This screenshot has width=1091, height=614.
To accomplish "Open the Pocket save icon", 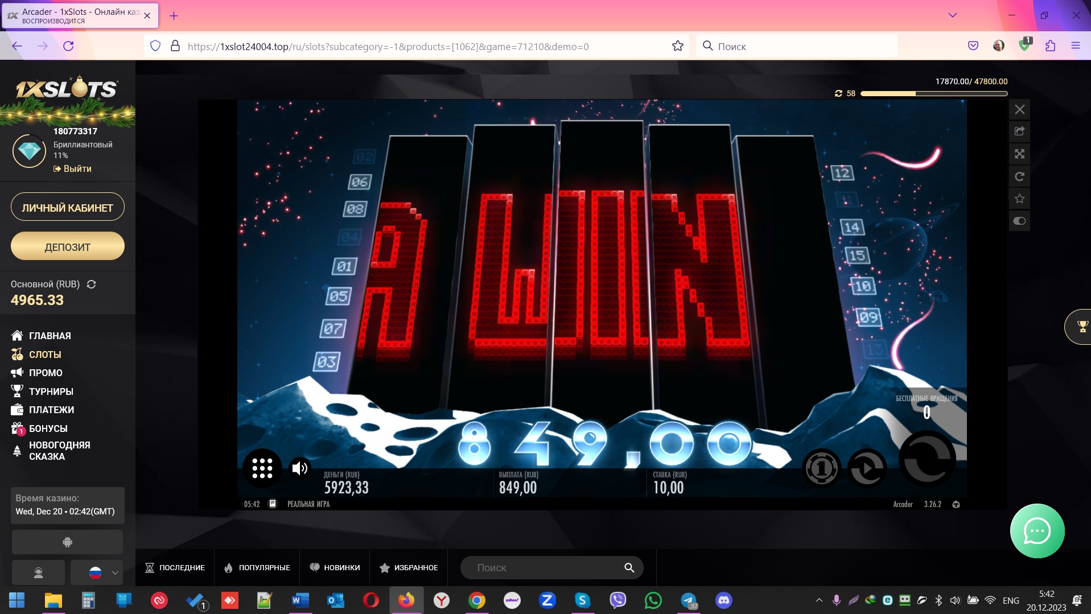I will coord(973,46).
